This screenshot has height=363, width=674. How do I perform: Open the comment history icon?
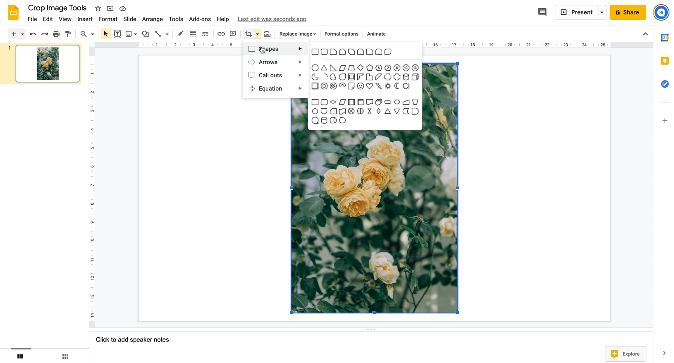(x=542, y=12)
